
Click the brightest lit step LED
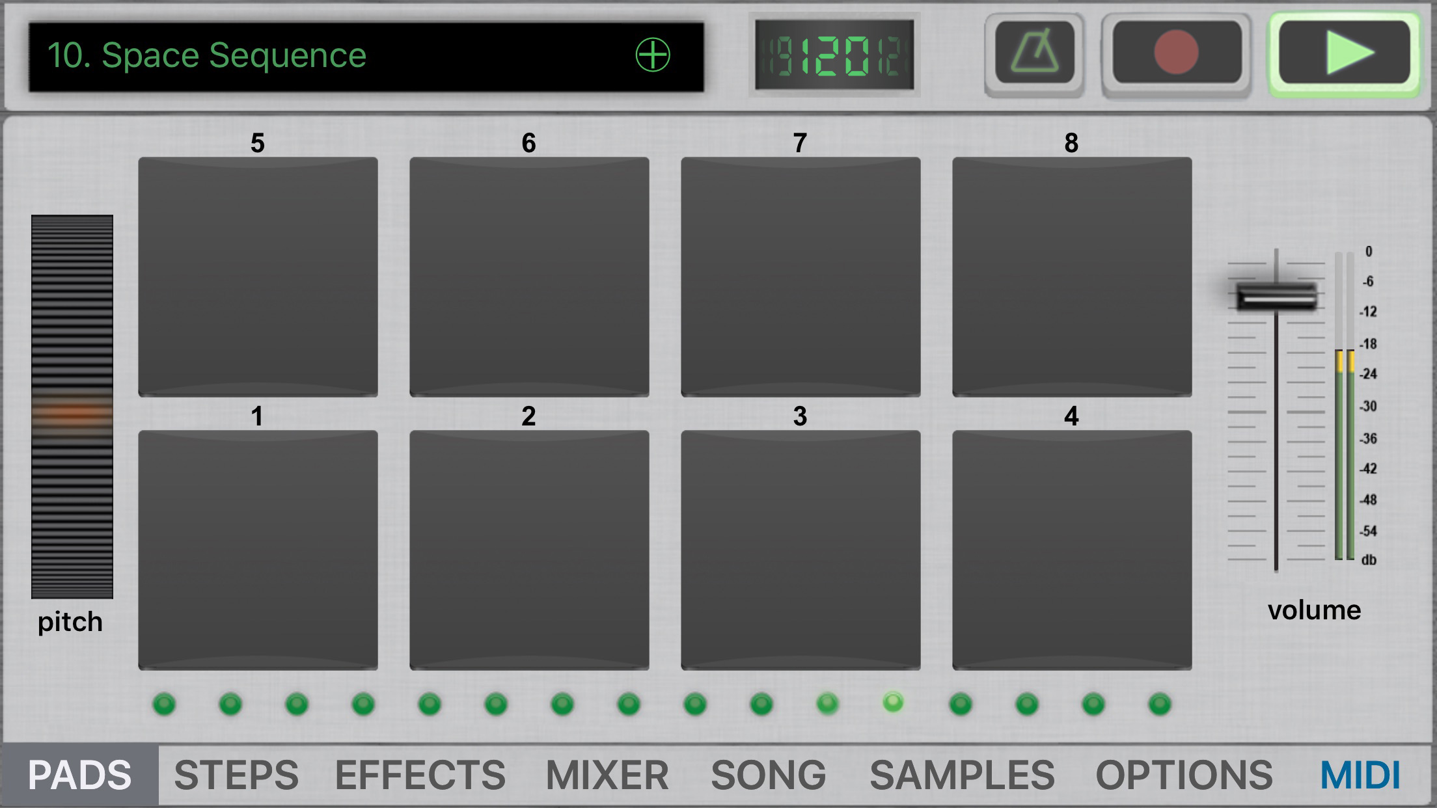pos(893,702)
